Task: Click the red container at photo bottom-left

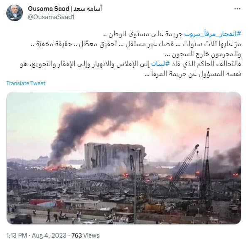Action: (46, 203)
